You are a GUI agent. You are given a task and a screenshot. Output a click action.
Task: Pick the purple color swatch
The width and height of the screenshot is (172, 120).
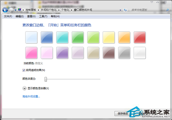[62, 53]
